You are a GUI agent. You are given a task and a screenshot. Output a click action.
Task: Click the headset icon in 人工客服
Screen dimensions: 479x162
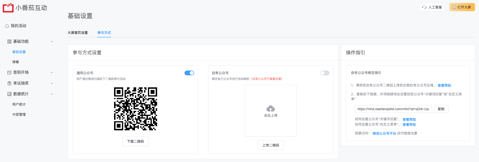coord(424,7)
